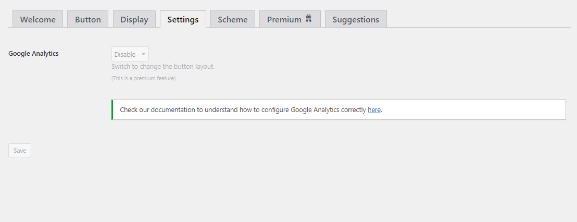The width and height of the screenshot is (577, 222).
Task: Switch to the Welcome tab
Action: pyautogui.click(x=38, y=19)
